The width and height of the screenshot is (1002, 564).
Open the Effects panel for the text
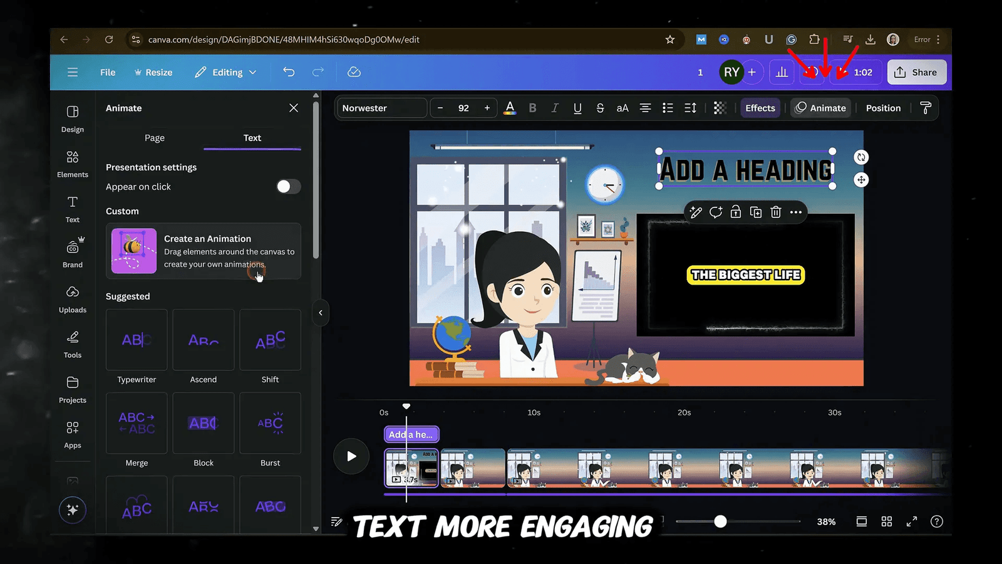(x=760, y=108)
